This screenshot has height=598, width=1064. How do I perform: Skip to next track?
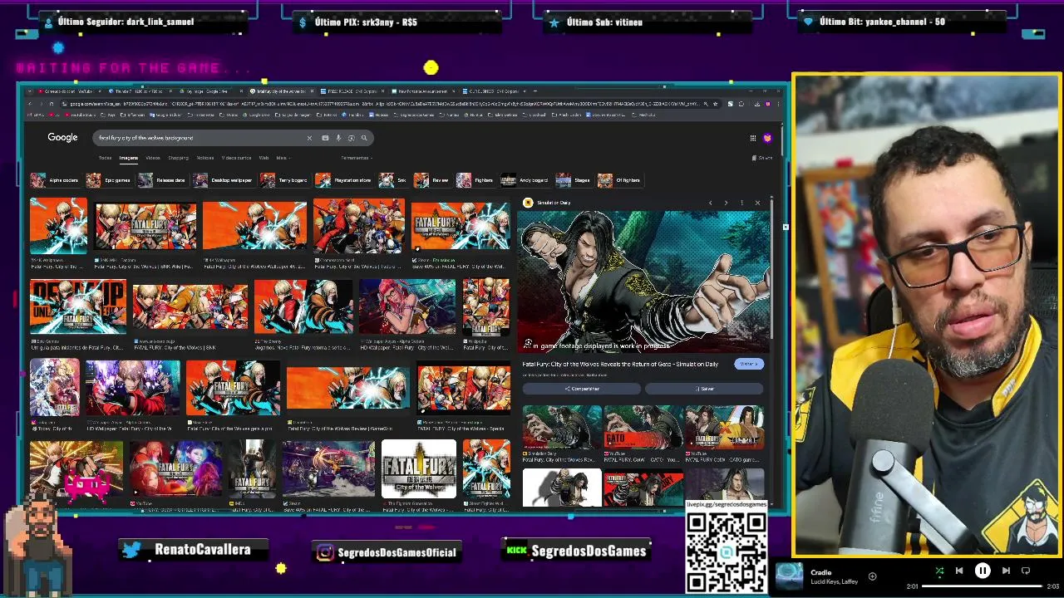point(1006,571)
